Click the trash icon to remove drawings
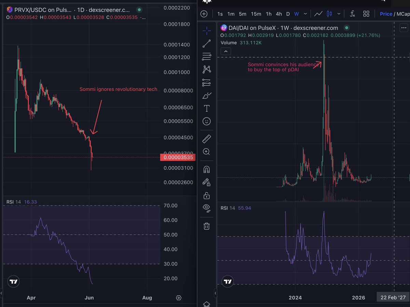The image size is (410, 307). coord(207,226)
